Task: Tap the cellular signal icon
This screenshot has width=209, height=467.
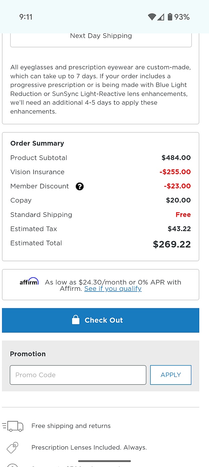Action: click(x=161, y=17)
